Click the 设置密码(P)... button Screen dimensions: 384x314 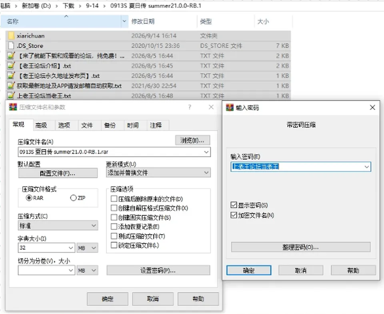158,270
